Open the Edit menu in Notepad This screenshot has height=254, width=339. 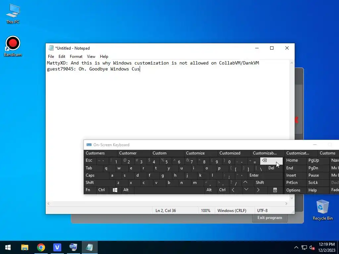[x=62, y=56]
